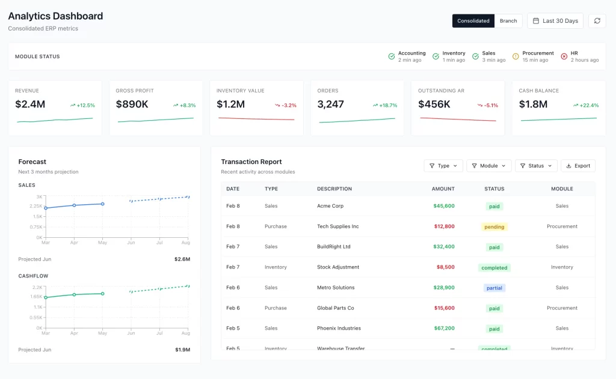Click the Inventory module status check icon
Image resolution: width=616 pixels, height=379 pixels.
point(436,55)
